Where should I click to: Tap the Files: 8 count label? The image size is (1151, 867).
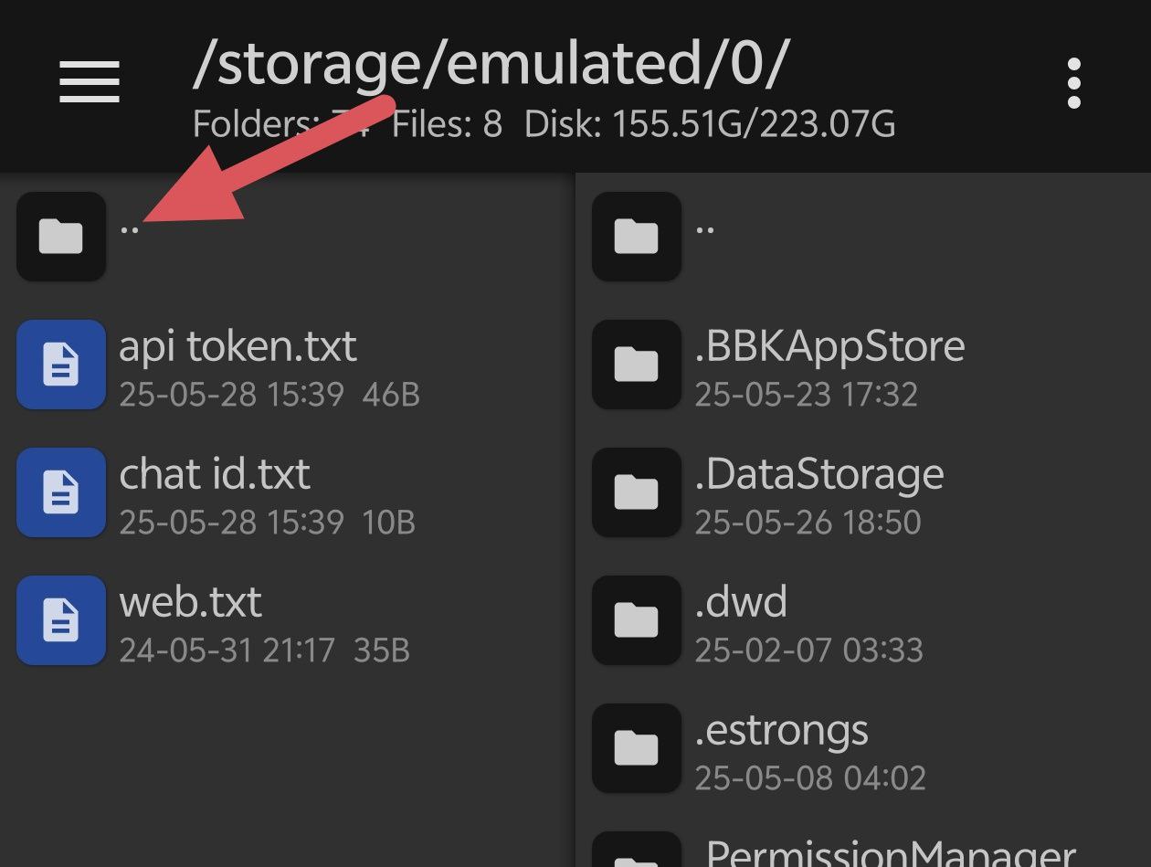pyautogui.click(x=447, y=124)
